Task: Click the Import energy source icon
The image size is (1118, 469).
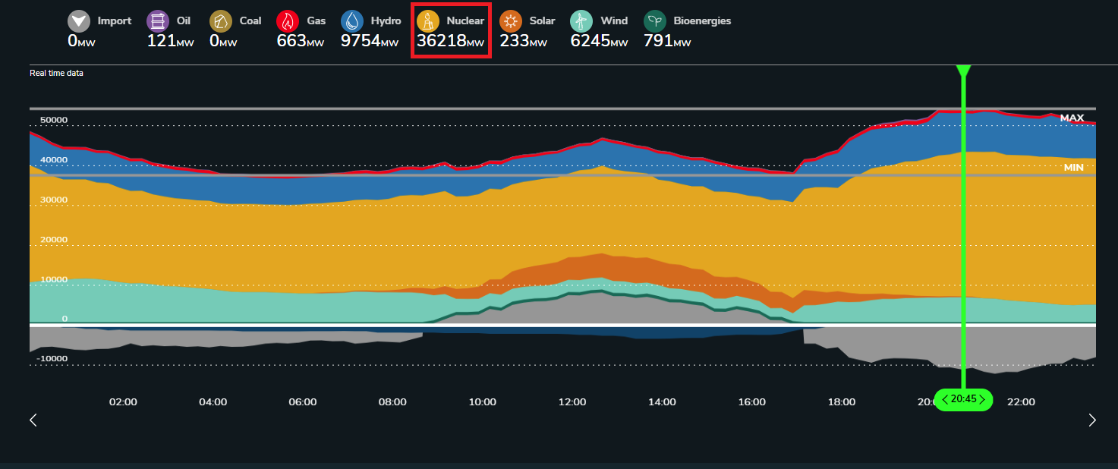Action: (78, 21)
